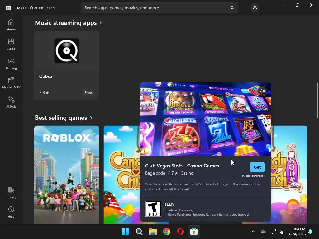Click the vertical page scrollbar
Viewport: 319px width, 239px height.
(x=317, y=101)
